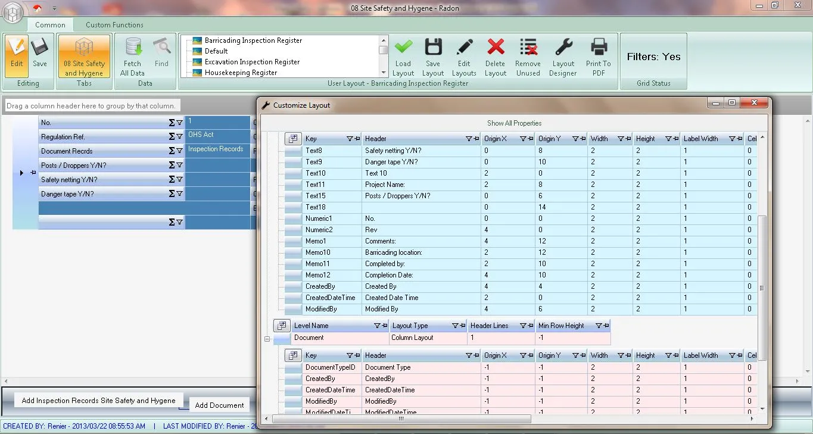Screen dimensions: 813x434
Task: Collapse the Document level tree node
Action: point(267,338)
